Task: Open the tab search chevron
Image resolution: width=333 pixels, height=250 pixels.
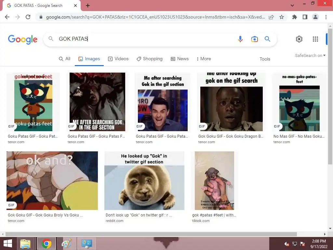Action: [x=292, y=6]
